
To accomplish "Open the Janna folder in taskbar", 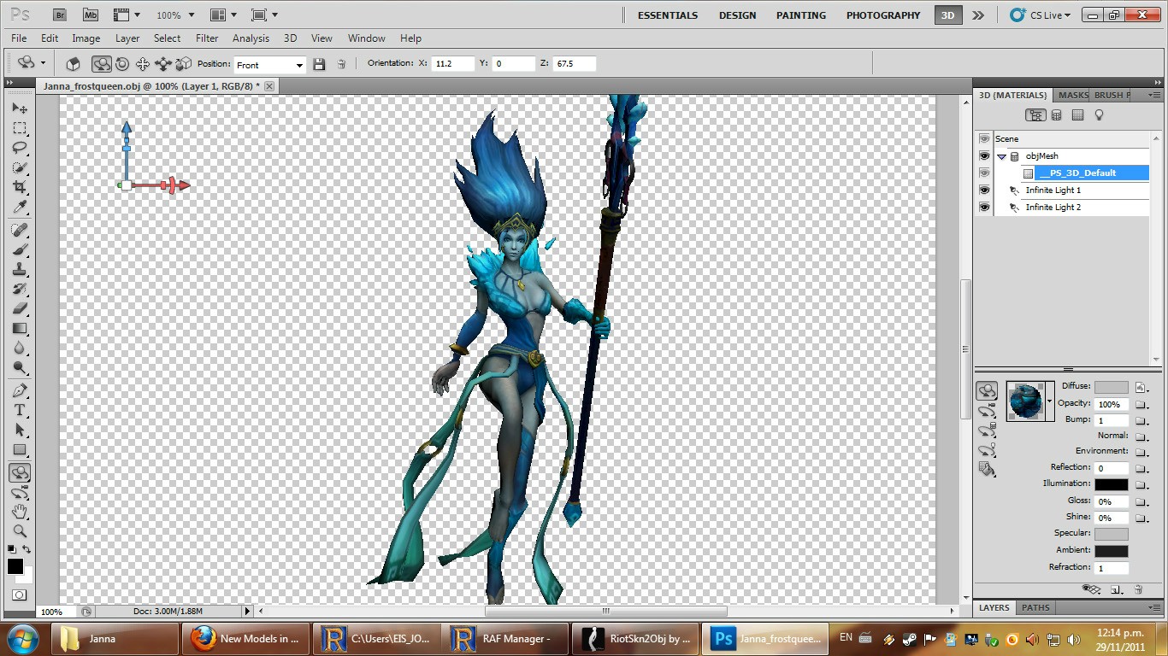I will pyautogui.click(x=115, y=638).
